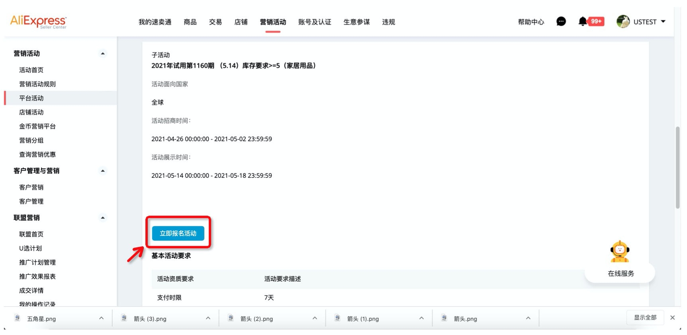Viewport: 687px width, 335px height.
Task: Open 客户营销 in sidebar
Action: [x=31, y=187]
